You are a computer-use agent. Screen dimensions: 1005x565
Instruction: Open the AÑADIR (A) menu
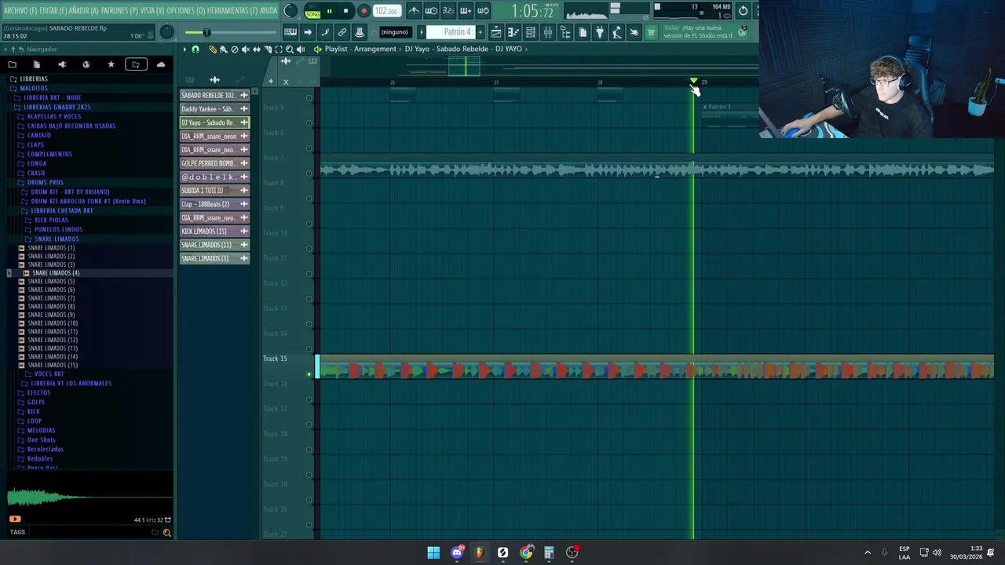click(x=83, y=11)
